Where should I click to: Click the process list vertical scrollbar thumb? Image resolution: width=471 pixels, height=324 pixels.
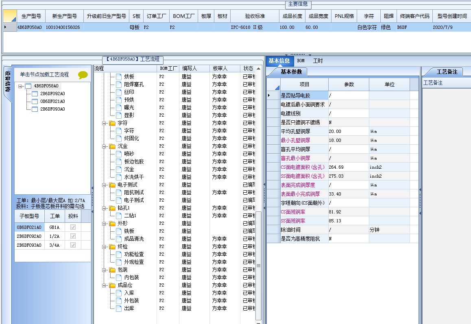[258, 266]
